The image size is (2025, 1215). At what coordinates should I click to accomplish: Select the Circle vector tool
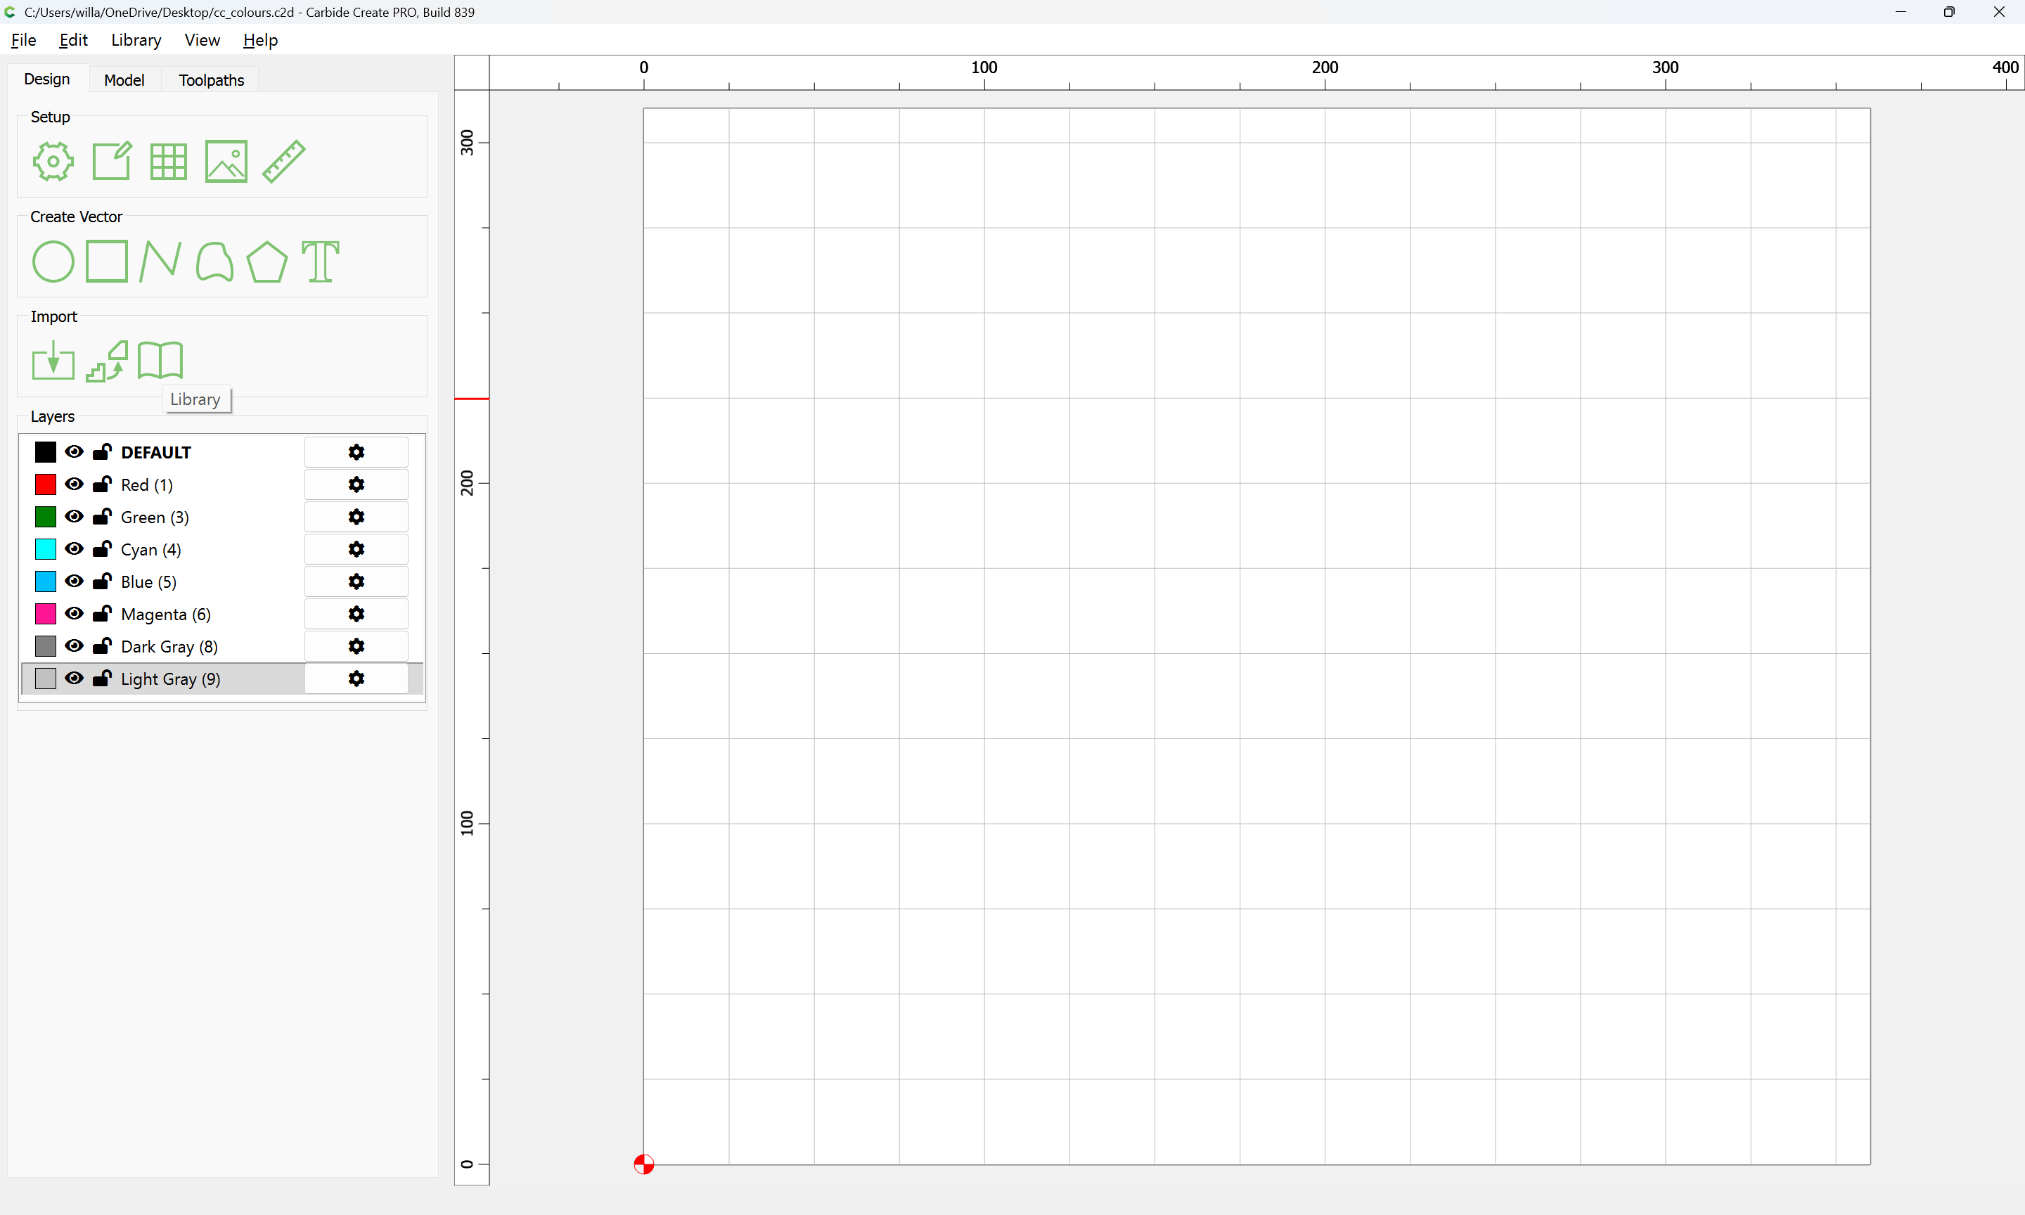53,262
